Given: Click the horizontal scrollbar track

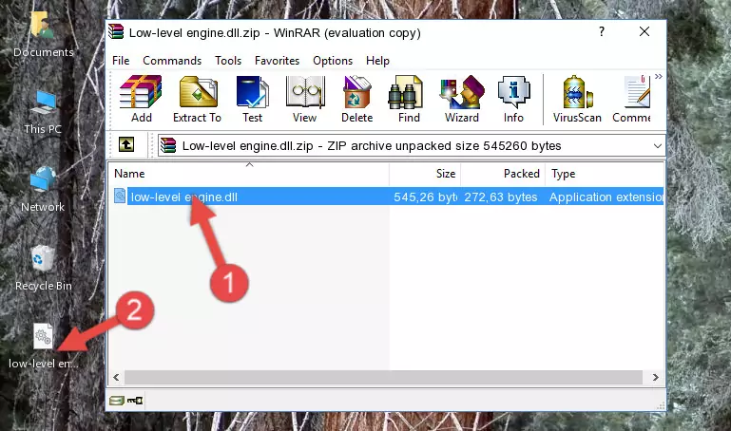Looking at the screenshot, I should tap(384, 377).
